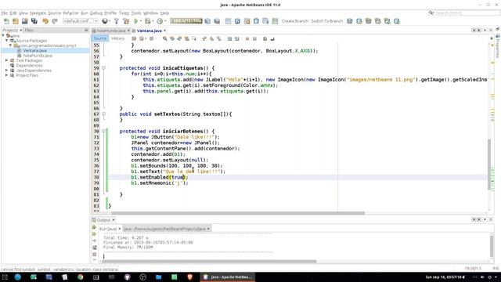Click the Java - Apache NetBeans taskbar button
This screenshot has height=282, width=501.
point(228,277)
